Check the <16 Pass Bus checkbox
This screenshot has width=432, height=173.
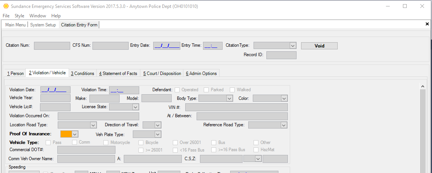pyautogui.click(x=175, y=150)
